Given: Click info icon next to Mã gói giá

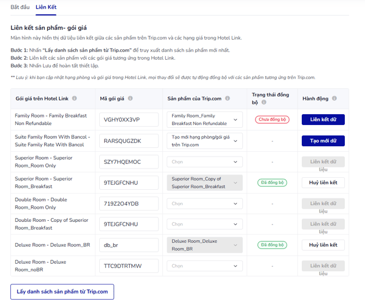Looking at the screenshot, I should pos(130,98).
